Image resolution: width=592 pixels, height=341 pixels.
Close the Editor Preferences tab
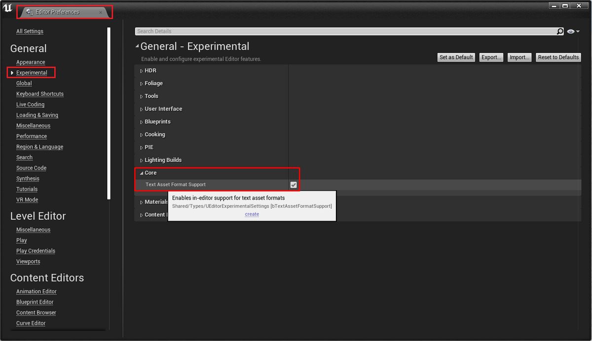[101, 12]
